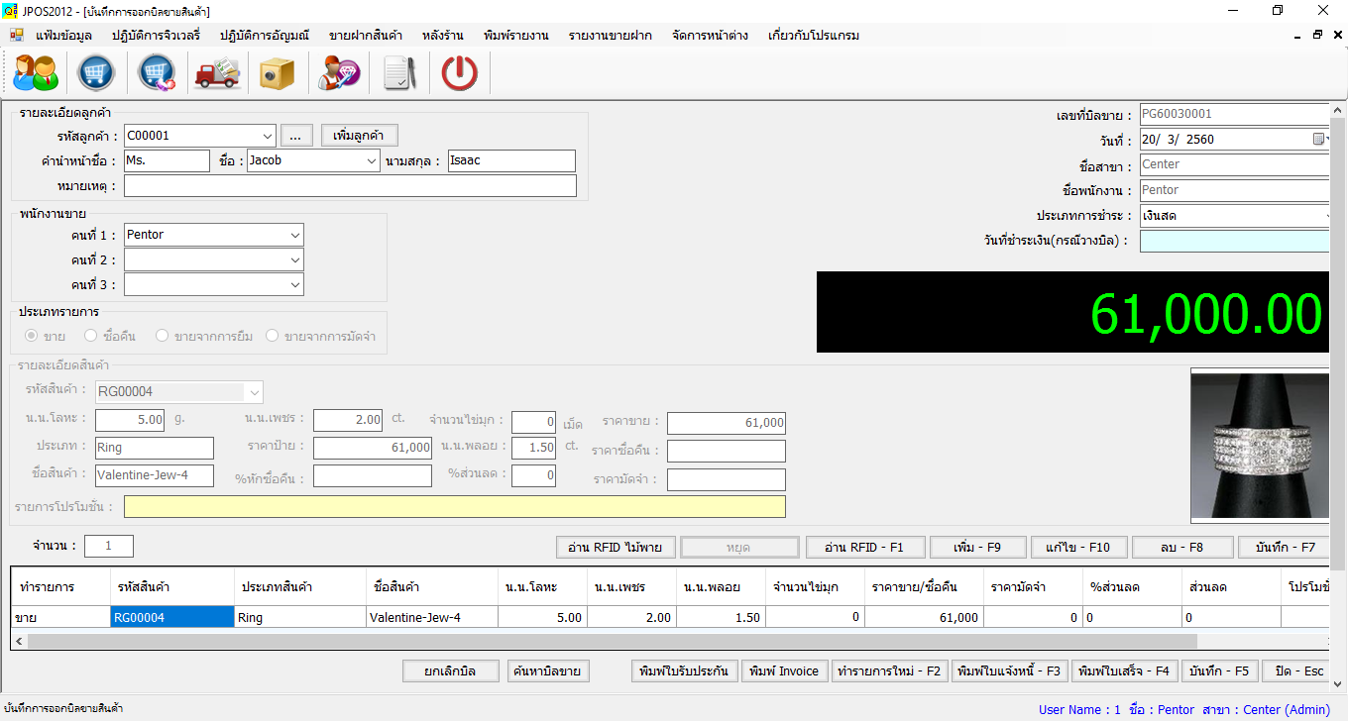Image resolution: width=1348 pixels, height=721 pixels.
Task: Open salesperson 1 Pentor dropdown
Action: click(x=295, y=236)
